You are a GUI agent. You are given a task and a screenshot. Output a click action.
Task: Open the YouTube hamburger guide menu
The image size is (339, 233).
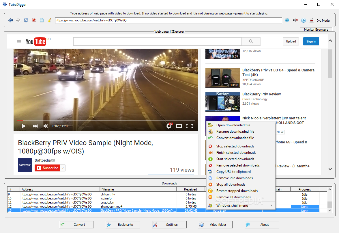coord(19,42)
